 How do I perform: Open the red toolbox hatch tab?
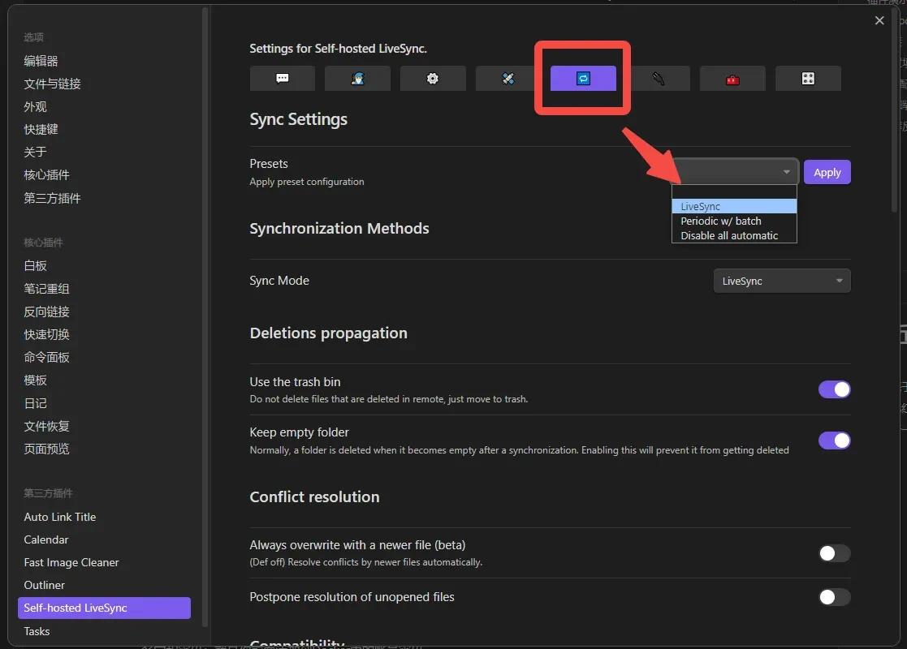(733, 79)
